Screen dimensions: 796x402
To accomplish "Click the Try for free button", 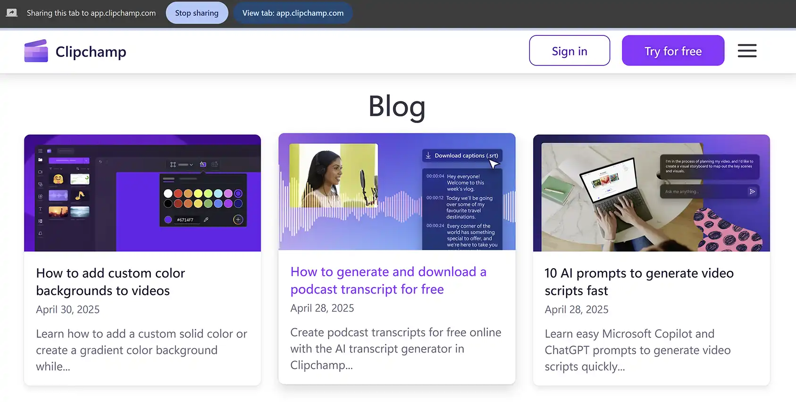I will click(673, 50).
